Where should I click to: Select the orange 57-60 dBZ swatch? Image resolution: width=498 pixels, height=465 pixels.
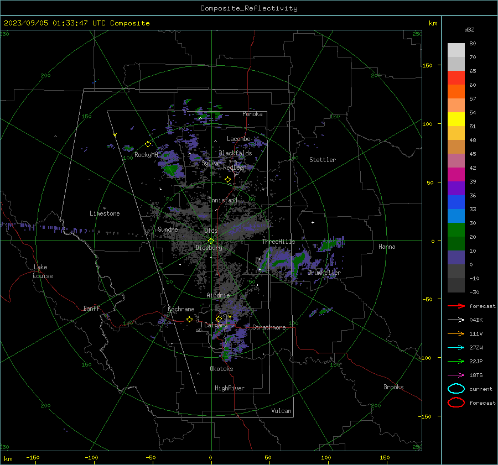coord(456,91)
